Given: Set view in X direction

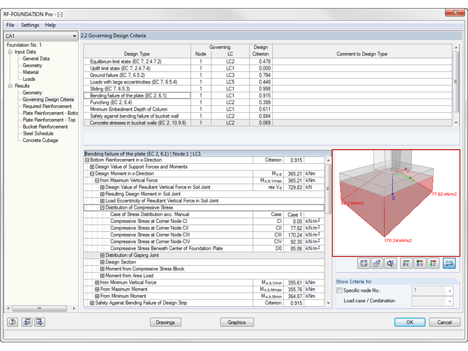Looking at the screenshot, I should tap(406, 264).
